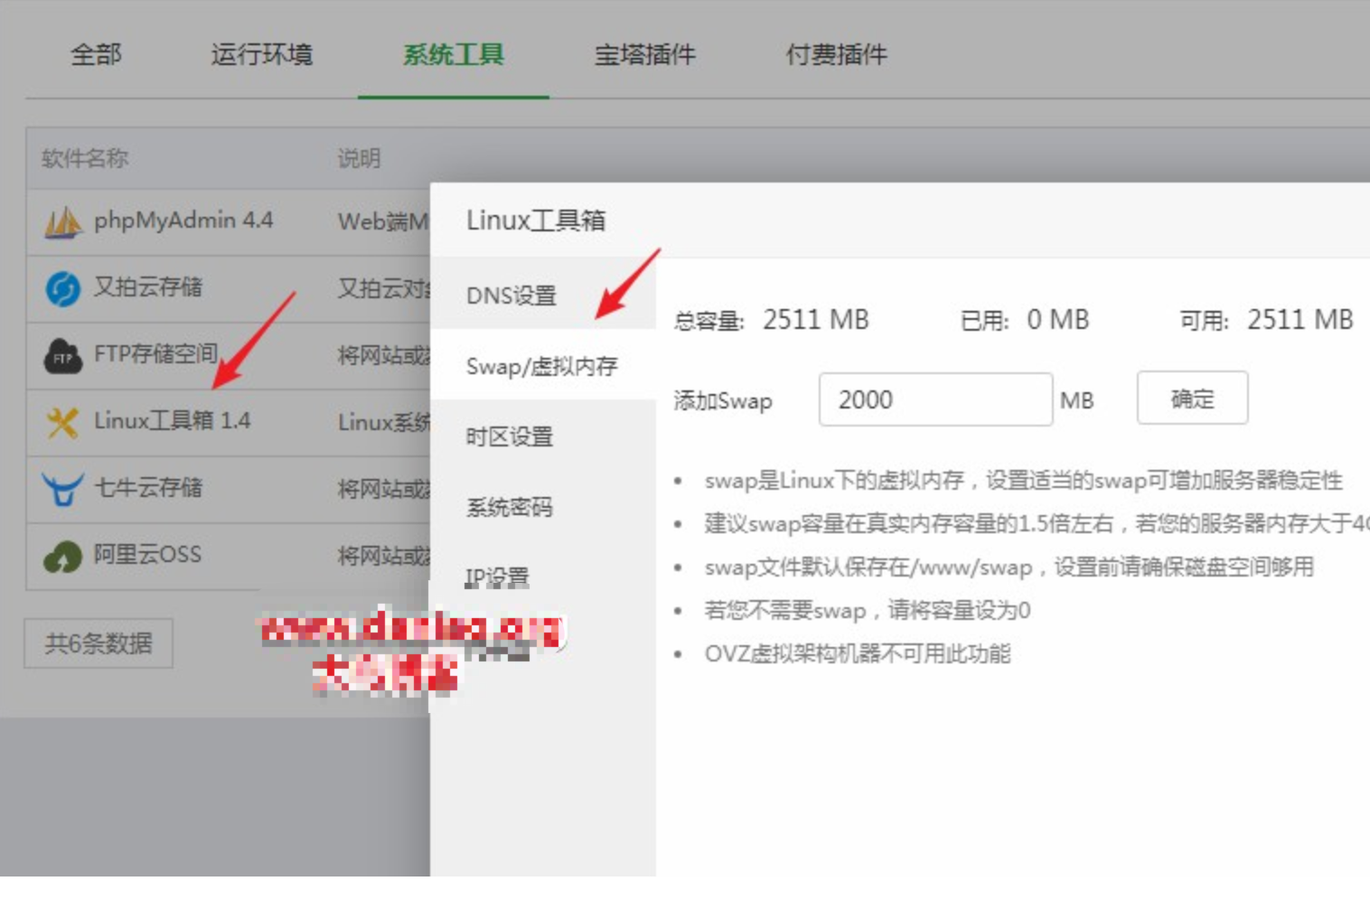Click the tip about swap是Linux下的虚拟内存
Image resolution: width=1370 pixels, height=900 pixels.
point(1023,480)
